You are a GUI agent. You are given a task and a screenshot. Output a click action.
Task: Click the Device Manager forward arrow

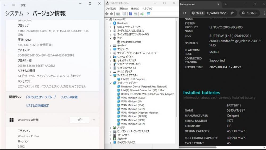click(111, 14)
